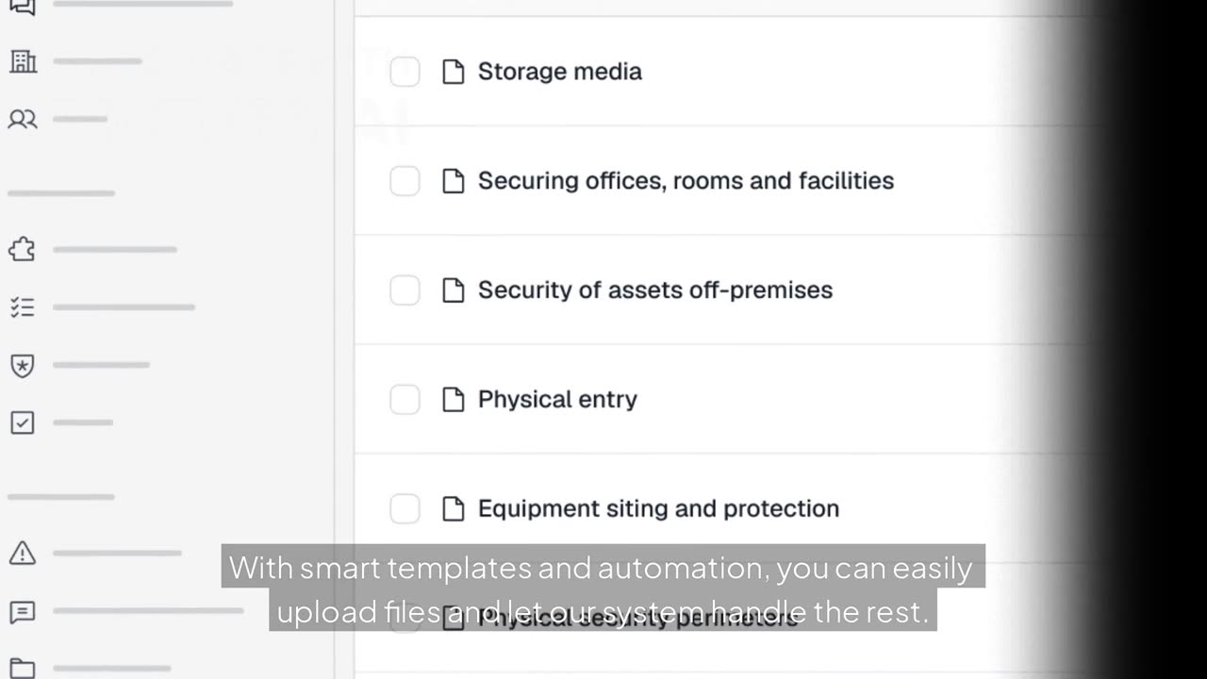Open the message bubble icon in the sidebar
The width and height of the screenshot is (1207, 679).
click(x=23, y=612)
